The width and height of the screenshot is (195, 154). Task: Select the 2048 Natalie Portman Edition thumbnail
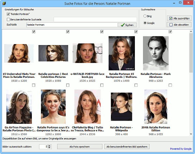pyautogui.click(x=156, y=107)
